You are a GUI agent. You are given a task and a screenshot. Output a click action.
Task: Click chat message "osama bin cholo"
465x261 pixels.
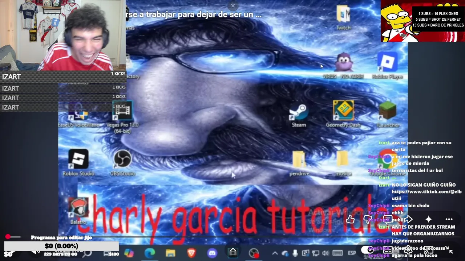pyautogui.click(x=410, y=206)
